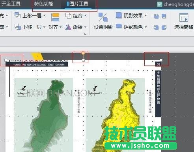The width and height of the screenshot is (194, 152).
Task: Click the top-left corner selection handle
Action: pyautogui.click(x=6, y=60)
